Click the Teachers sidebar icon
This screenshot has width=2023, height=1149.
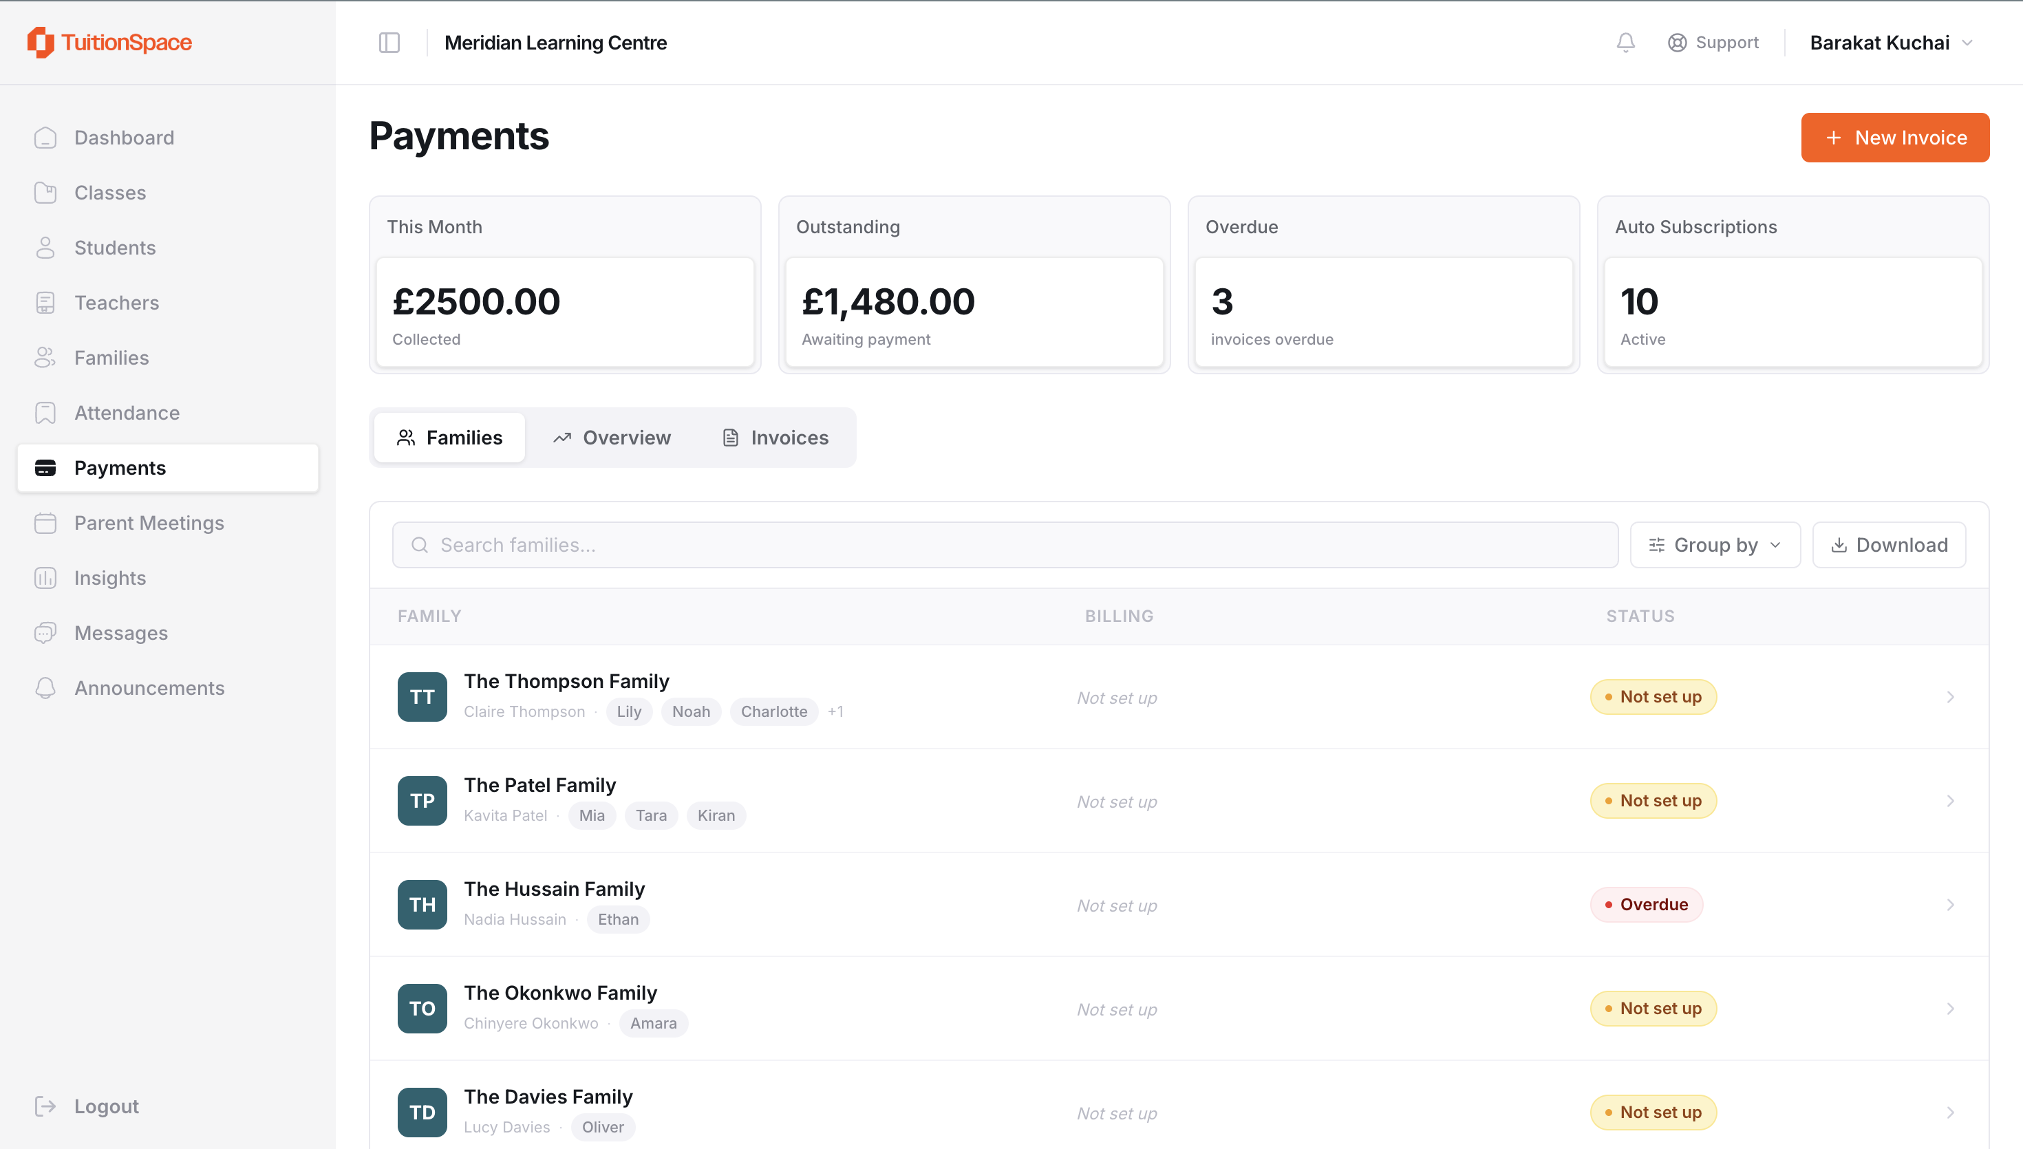click(x=46, y=303)
